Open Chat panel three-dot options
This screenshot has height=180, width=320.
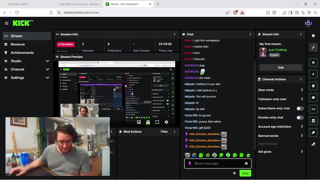tap(250, 34)
